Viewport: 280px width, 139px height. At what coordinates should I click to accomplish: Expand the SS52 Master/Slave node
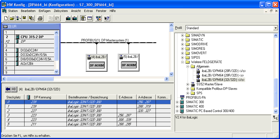(188, 84)
